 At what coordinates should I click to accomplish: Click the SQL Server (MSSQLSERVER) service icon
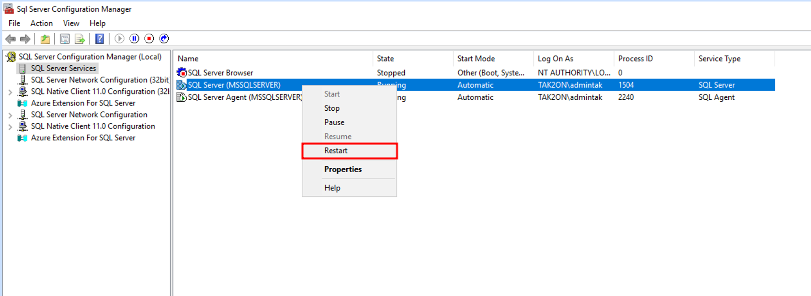point(182,85)
